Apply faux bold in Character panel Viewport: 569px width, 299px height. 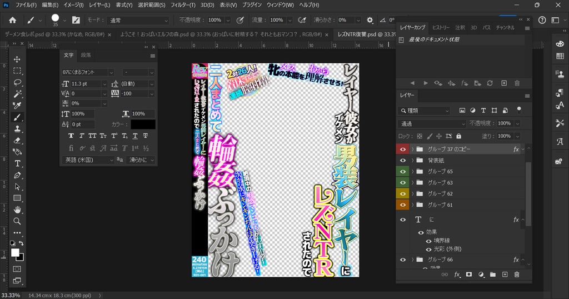point(71,136)
